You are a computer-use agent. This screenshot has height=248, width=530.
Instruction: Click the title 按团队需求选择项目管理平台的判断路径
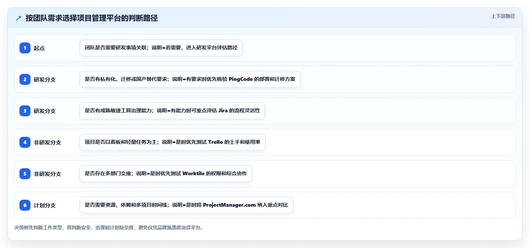92,18
